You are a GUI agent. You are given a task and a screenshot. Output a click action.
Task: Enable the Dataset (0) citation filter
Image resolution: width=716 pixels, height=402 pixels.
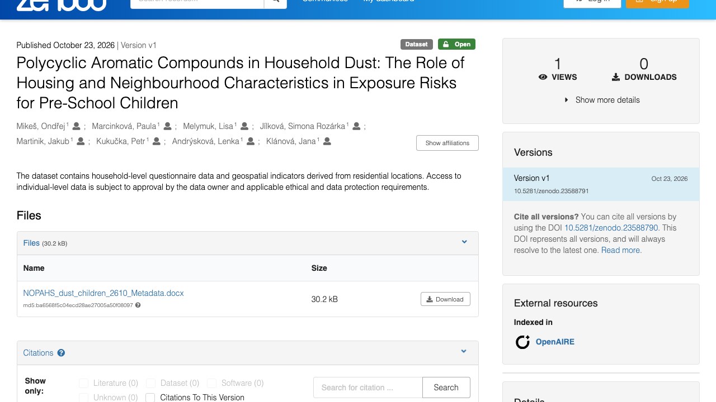[150, 383]
